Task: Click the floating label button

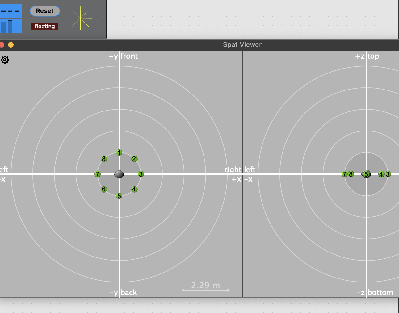Action: pyautogui.click(x=45, y=27)
